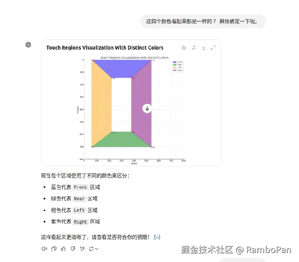
Task: Regenerate the response with the refresh icon
Action: pos(91,249)
